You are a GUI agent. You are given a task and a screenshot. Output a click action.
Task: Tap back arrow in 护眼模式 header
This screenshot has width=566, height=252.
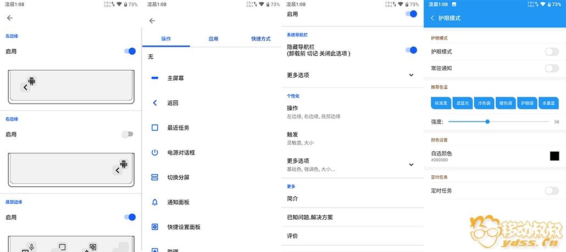click(432, 18)
